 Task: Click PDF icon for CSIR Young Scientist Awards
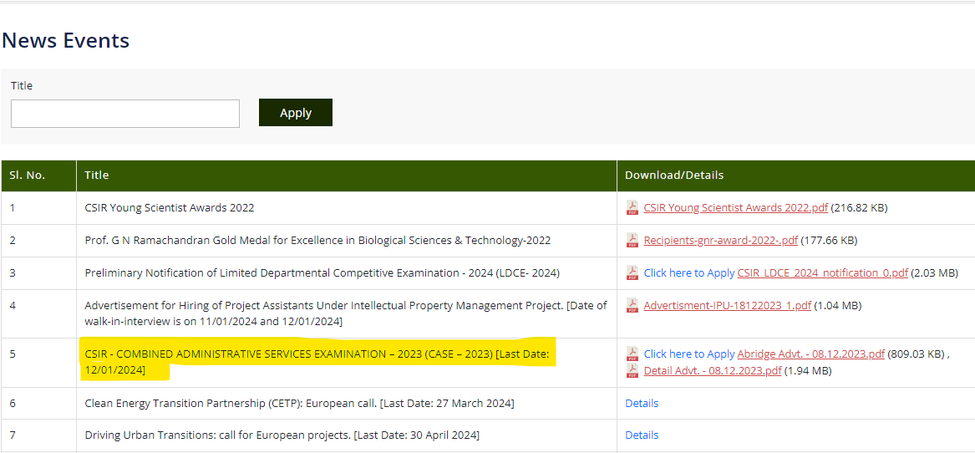pos(632,208)
